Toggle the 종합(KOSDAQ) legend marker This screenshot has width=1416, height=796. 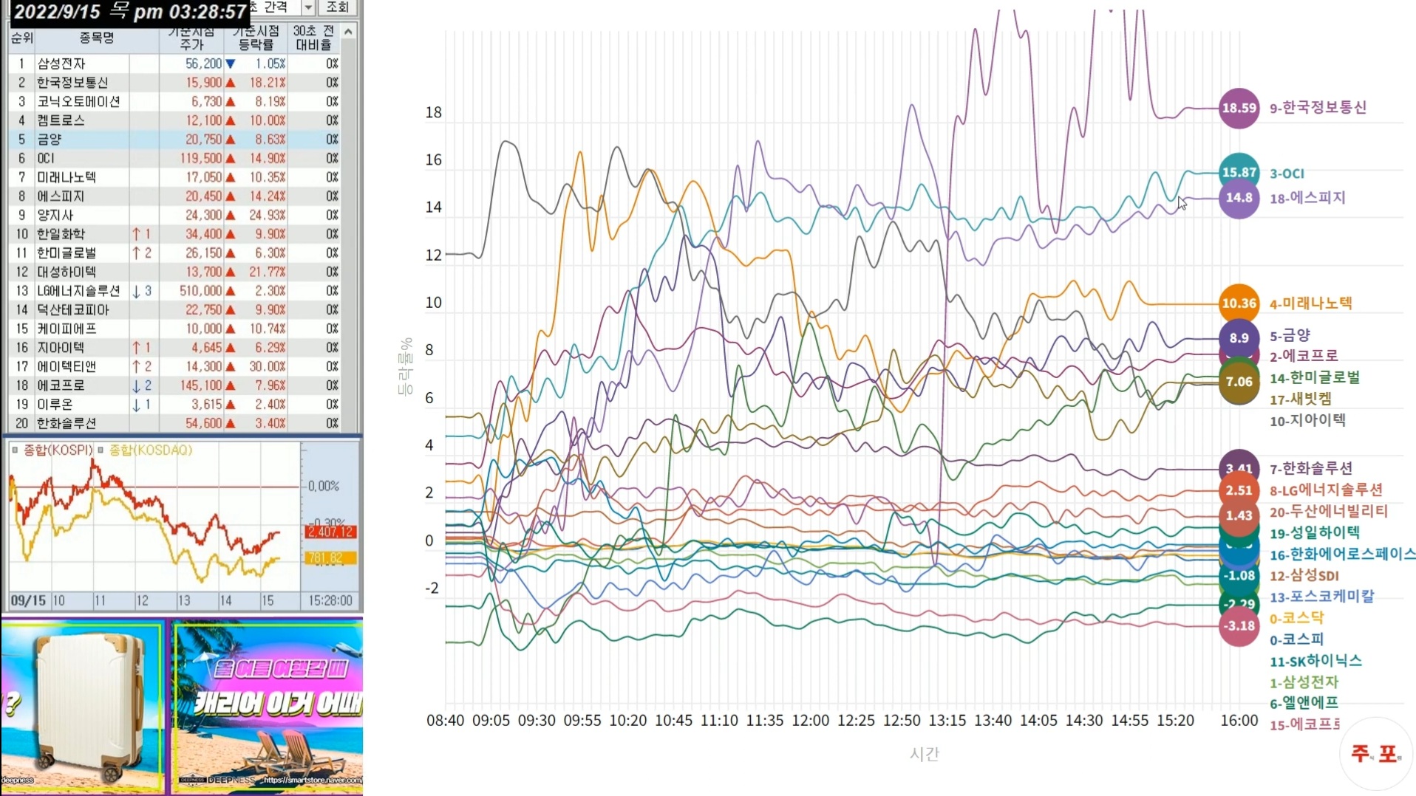[x=101, y=450]
